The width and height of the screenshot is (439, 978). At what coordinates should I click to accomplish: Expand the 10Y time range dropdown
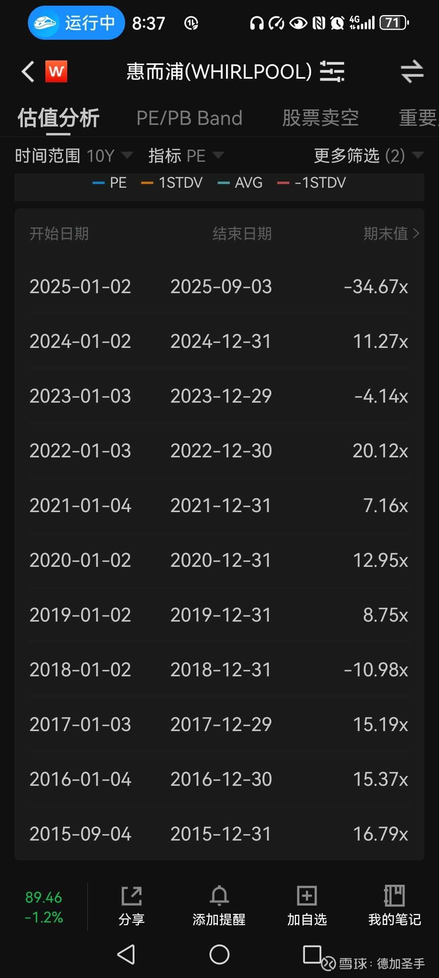[x=109, y=156]
